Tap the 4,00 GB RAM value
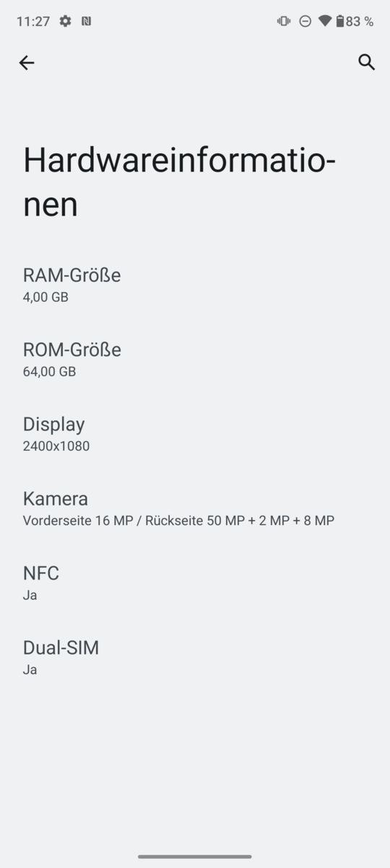The image size is (390, 868). tap(45, 297)
